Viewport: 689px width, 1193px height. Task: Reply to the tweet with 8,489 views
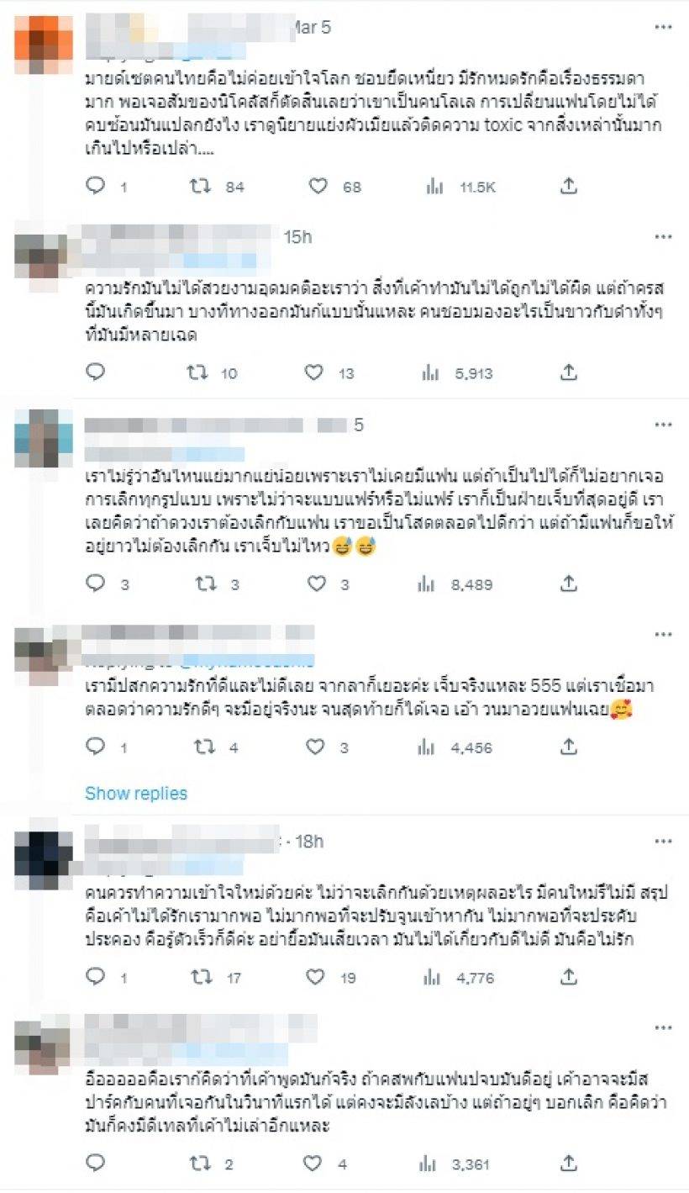tap(96, 582)
